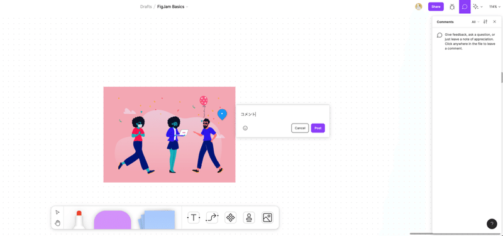Screen dimensions: 503x236
Task: Open the stamp tool
Action: tap(249, 218)
